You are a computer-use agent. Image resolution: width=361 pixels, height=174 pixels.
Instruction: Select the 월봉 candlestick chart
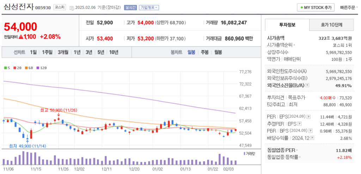coord(218,52)
